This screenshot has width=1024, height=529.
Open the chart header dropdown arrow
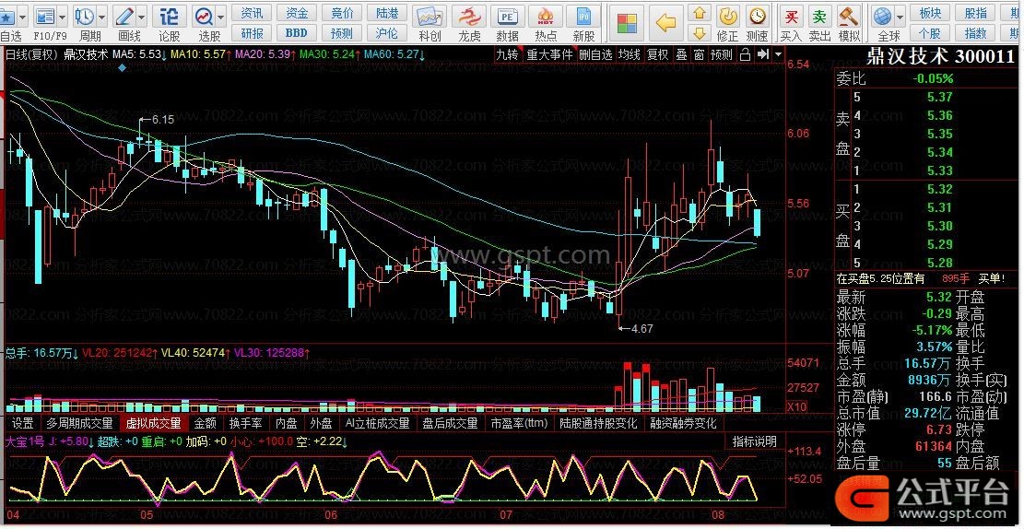(778, 55)
